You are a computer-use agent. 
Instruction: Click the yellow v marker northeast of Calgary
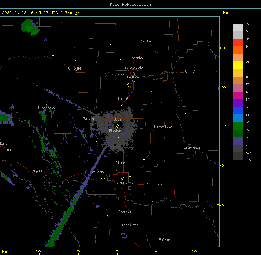(130, 177)
